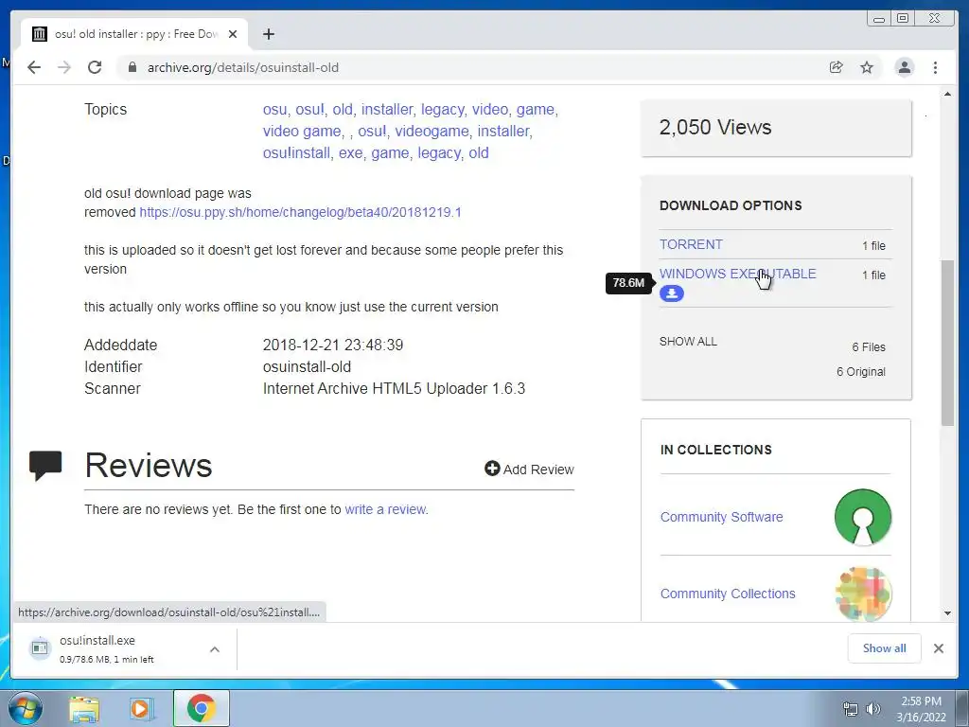Click the Reviews speech bubble icon

point(45,466)
